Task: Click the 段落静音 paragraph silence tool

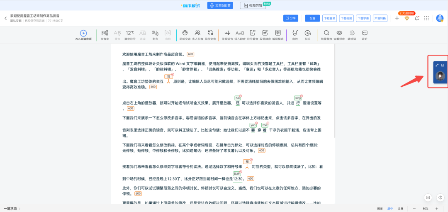Action: coord(265,35)
